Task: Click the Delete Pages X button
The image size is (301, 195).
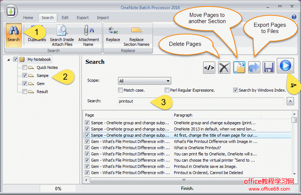Action: click(224, 67)
